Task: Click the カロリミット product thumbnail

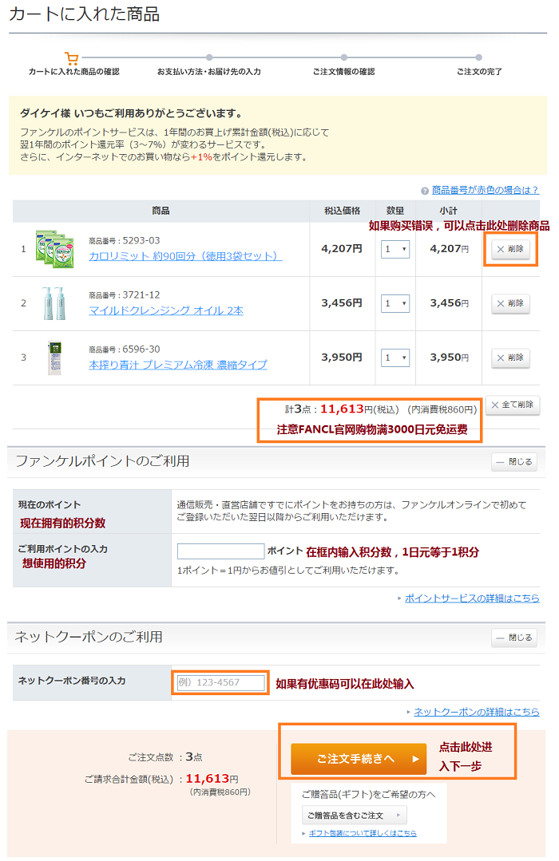Action: 54,249
